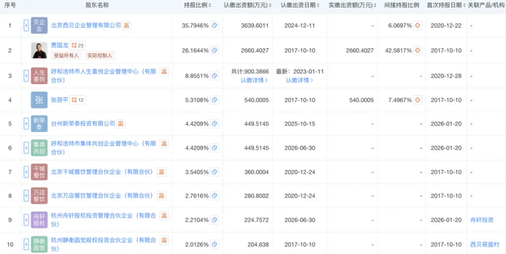Open the equity structure icon next to 北京西贝企业管理有限公司
Image resolution: width=506 pixels, height=254 pixels.
[x=127, y=25]
